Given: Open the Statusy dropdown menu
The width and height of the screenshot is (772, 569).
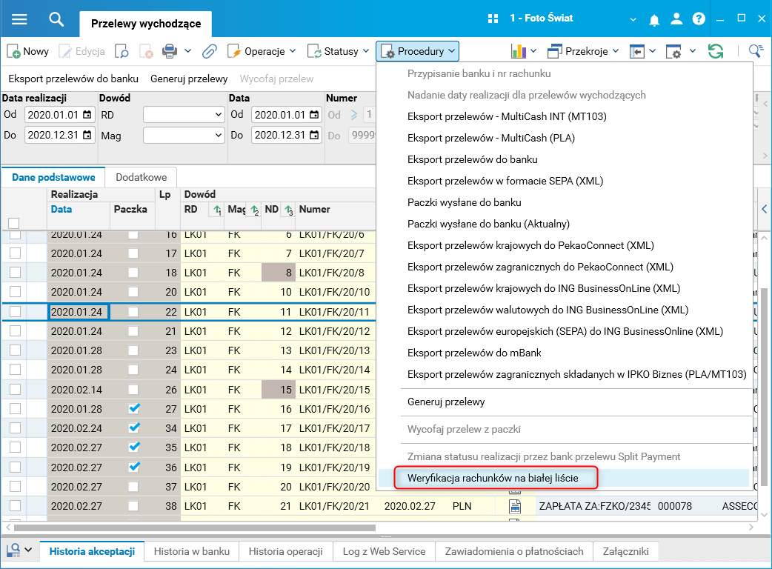Looking at the screenshot, I should pos(339,51).
